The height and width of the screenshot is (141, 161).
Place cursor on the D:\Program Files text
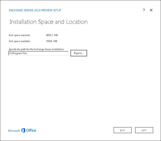coord(18,53)
